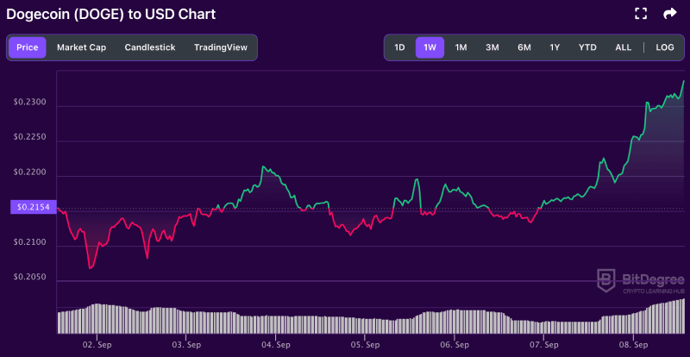Toggle the LOG scale
The image size is (690, 357).
[664, 47]
